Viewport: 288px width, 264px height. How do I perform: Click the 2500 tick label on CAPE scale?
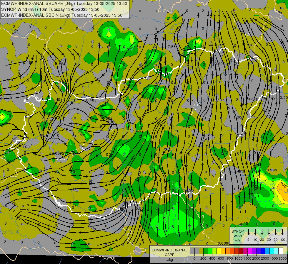tap(265, 258)
